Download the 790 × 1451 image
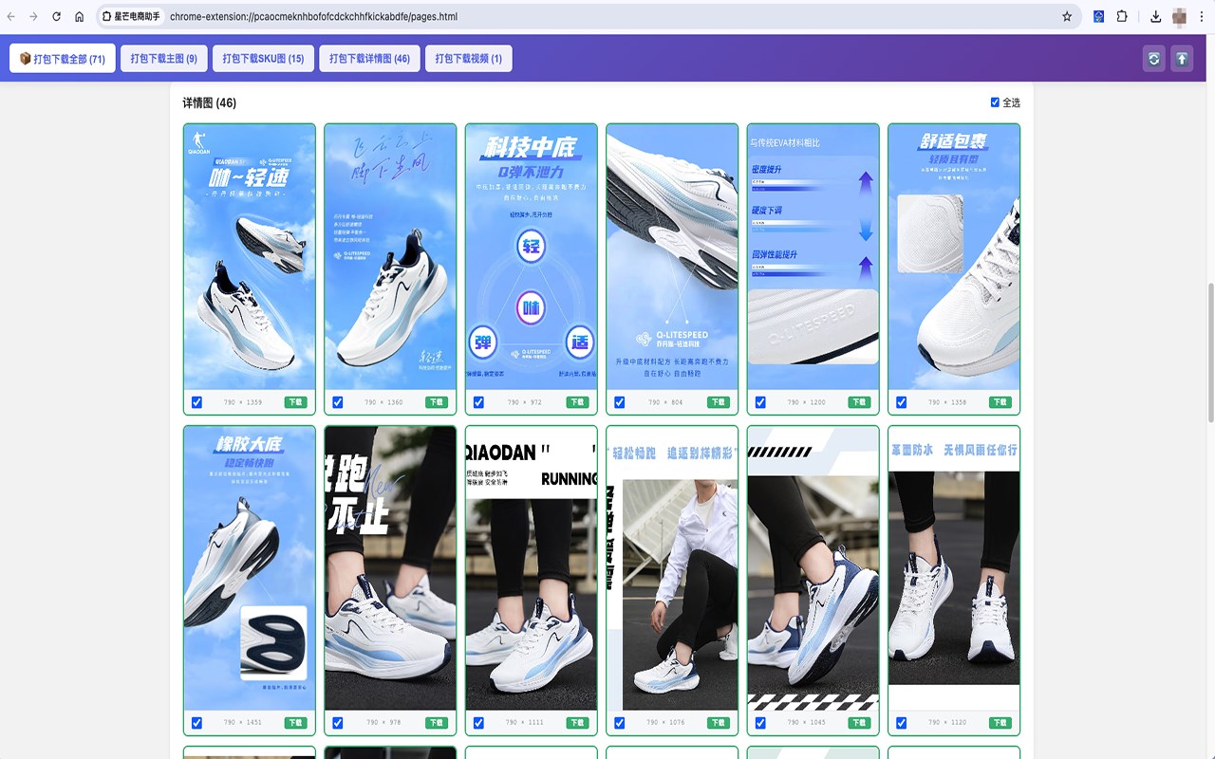The width and height of the screenshot is (1215, 759). [x=295, y=723]
